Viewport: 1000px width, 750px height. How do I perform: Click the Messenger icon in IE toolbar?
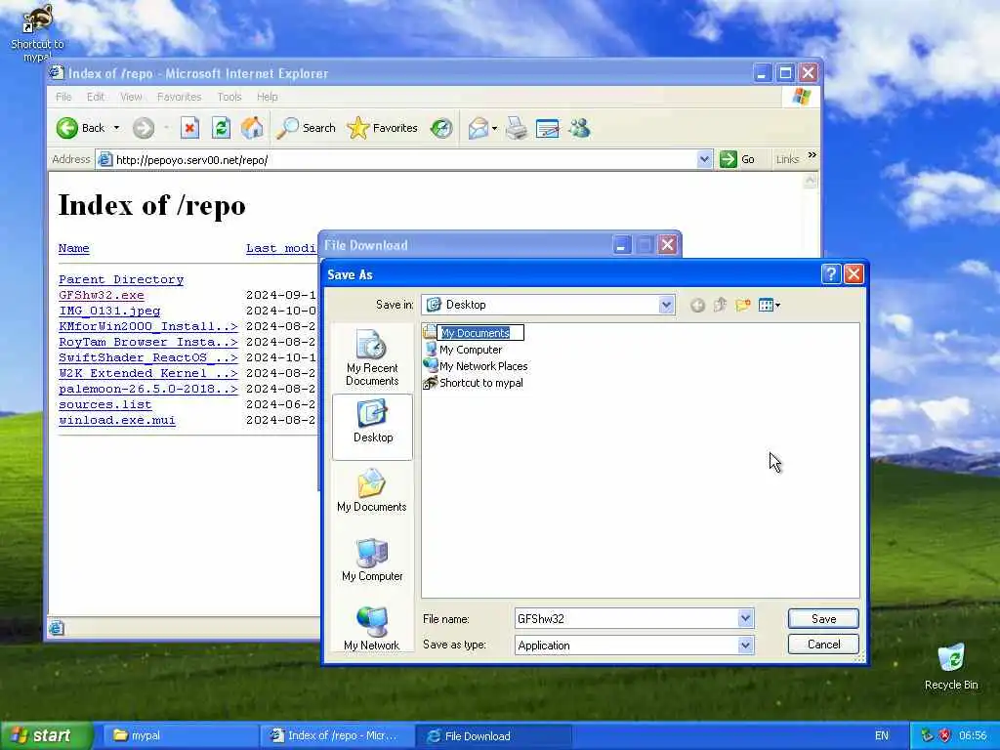(x=579, y=128)
